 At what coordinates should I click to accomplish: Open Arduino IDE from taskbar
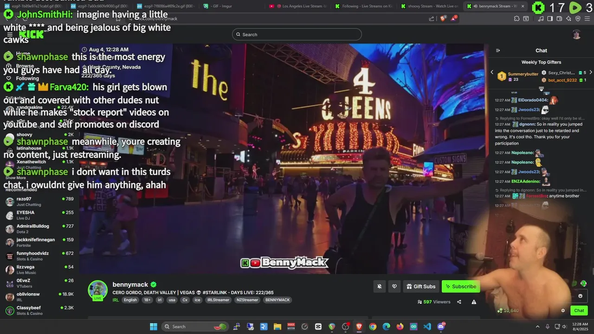(x=413, y=327)
